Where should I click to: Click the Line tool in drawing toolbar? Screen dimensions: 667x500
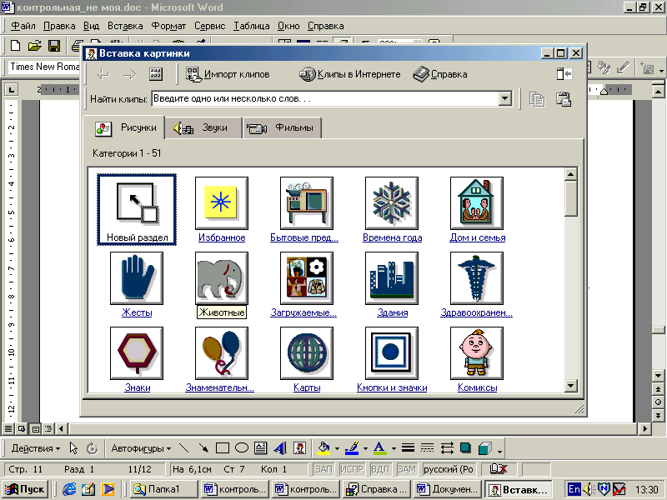tap(183, 448)
